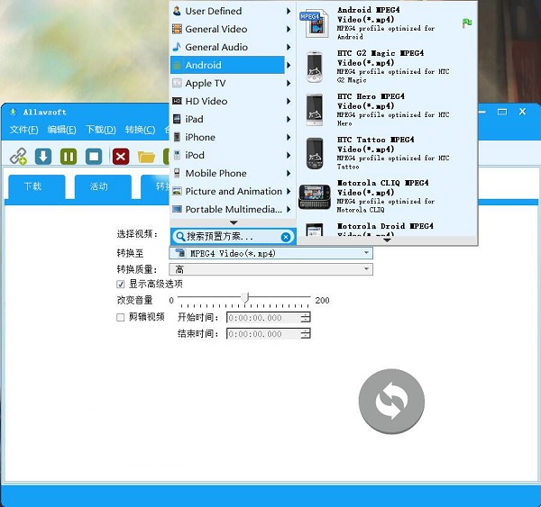This screenshot has height=507, width=541.
Task: Select HTC Tattoo MPEG4 preset
Action: pos(387,153)
